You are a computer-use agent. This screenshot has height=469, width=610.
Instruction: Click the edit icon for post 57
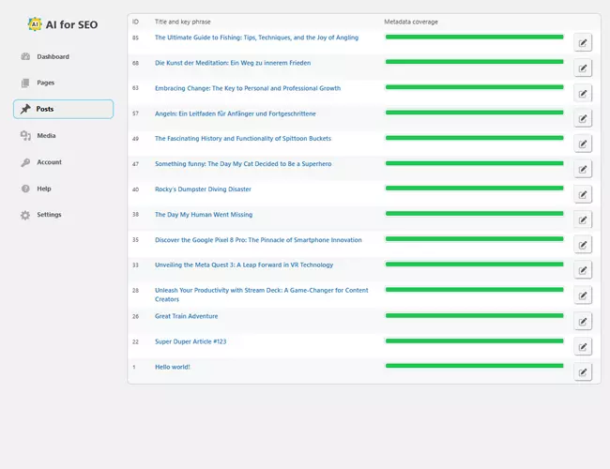[583, 118]
